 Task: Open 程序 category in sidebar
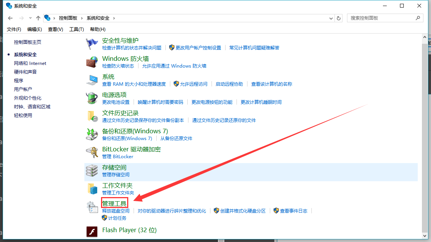[19, 81]
